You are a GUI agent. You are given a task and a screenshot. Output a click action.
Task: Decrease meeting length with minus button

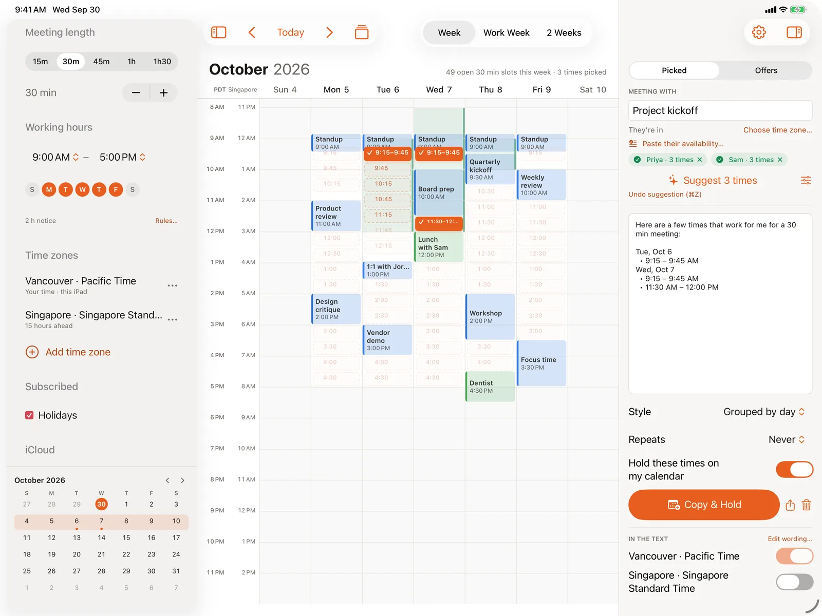pos(136,93)
